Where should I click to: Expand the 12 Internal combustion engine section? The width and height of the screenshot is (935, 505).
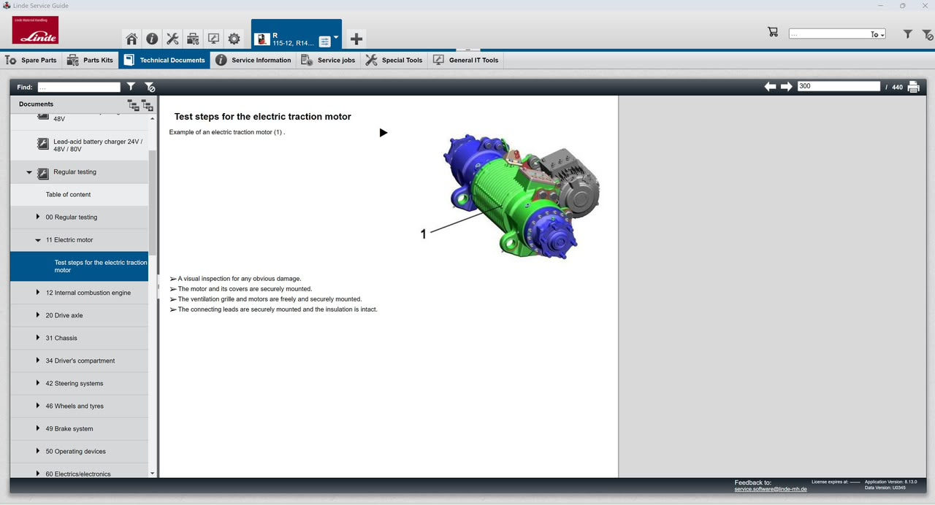point(38,293)
